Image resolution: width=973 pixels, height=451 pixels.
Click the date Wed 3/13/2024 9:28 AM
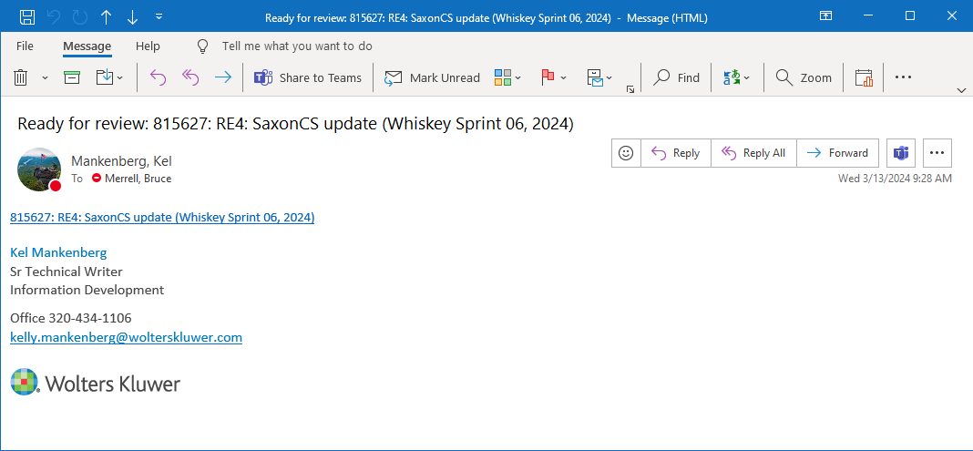pyautogui.click(x=895, y=179)
